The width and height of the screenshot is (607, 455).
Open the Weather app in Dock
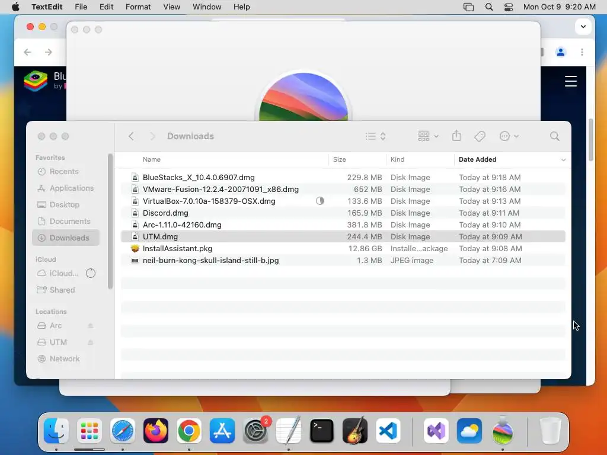[469, 431]
